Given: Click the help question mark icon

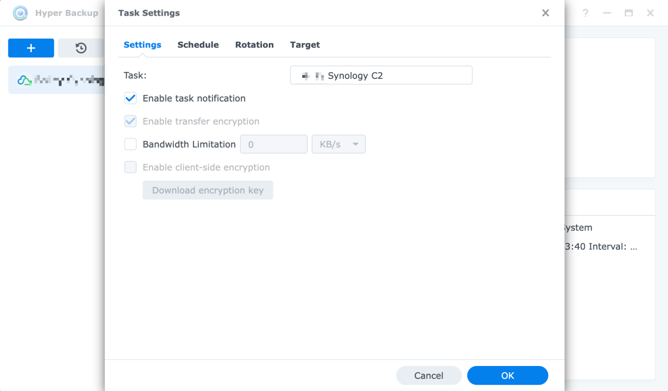Looking at the screenshot, I should (585, 13).
